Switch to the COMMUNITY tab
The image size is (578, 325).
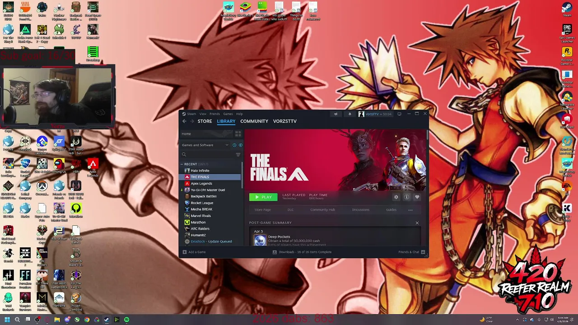tap(254, 121)
